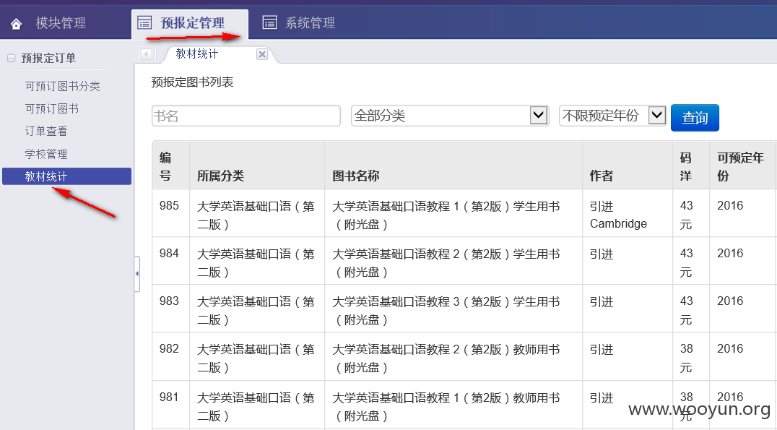Screen dimensions: 777x430
Task: Click 大学英语基础口语教程 3 学生用书 title
Action: [x=446, y=311]
